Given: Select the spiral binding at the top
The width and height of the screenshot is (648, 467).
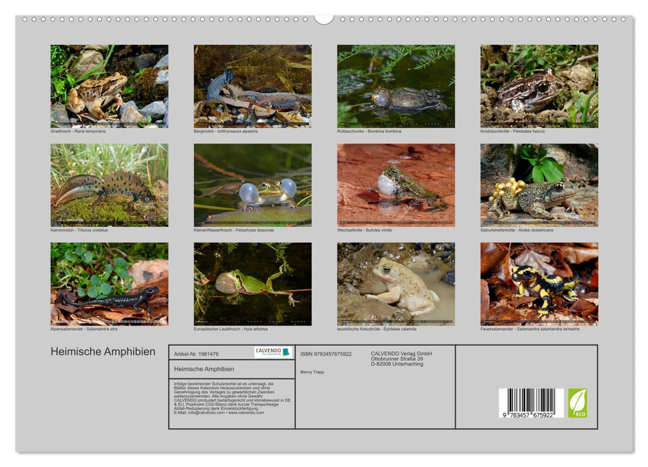Looking at the screenshot, I should click(x=324, y=20).
